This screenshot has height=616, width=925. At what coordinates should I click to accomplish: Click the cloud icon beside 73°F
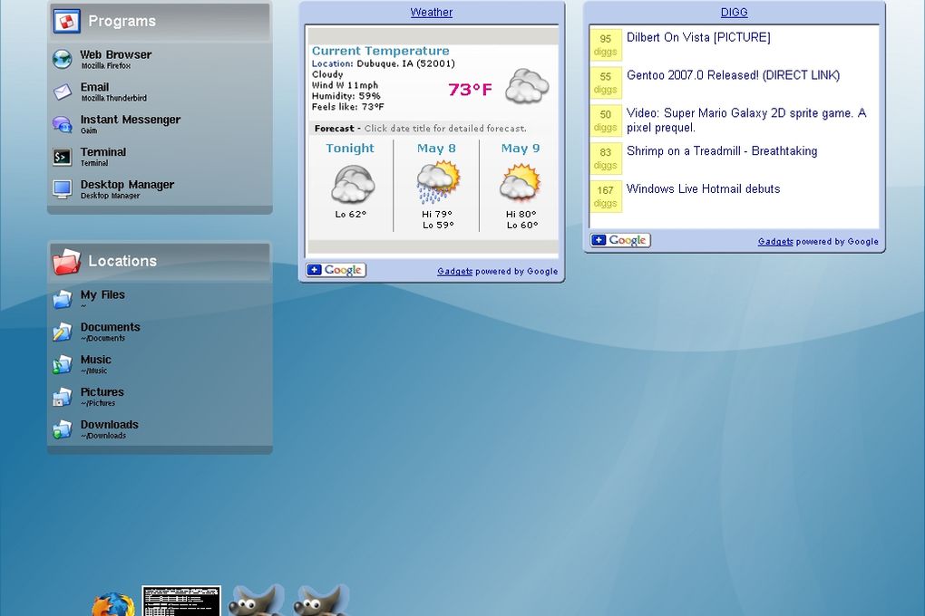(528, 86)
